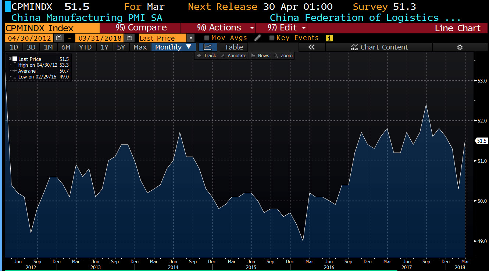Click the CPMINDX ticker in header
Screen dimensions: 489x271
pos(32,7)
